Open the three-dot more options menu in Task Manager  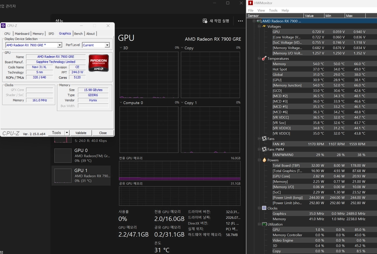(240, 21)
